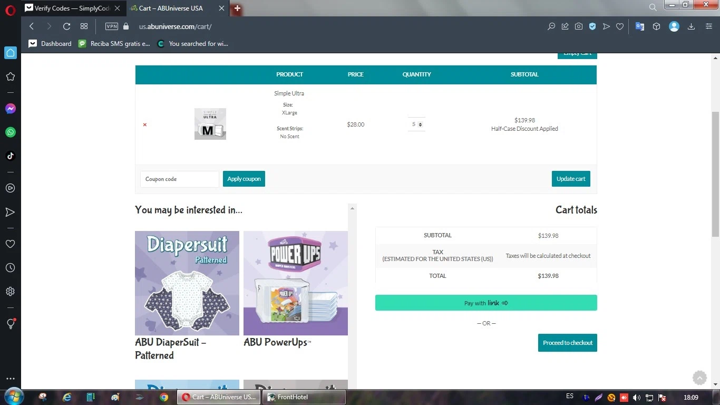This screenshot has width=720, height=405.
Task: Search tabs with the magnifier icon
Action: (653, 7)
